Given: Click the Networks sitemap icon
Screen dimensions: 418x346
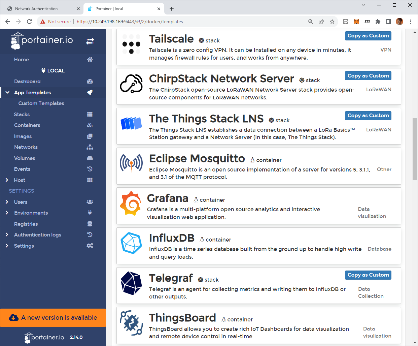Looking at the screenshot, I should click(x=90, y=147).
